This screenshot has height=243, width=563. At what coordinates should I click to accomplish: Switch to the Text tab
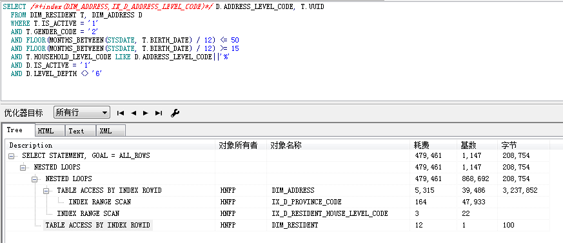click(x=81, y=131)
